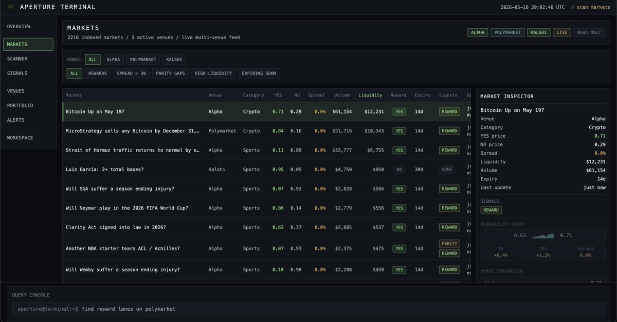
Task: Select Markets in the sidebar
Action: [x=28, y=44]
